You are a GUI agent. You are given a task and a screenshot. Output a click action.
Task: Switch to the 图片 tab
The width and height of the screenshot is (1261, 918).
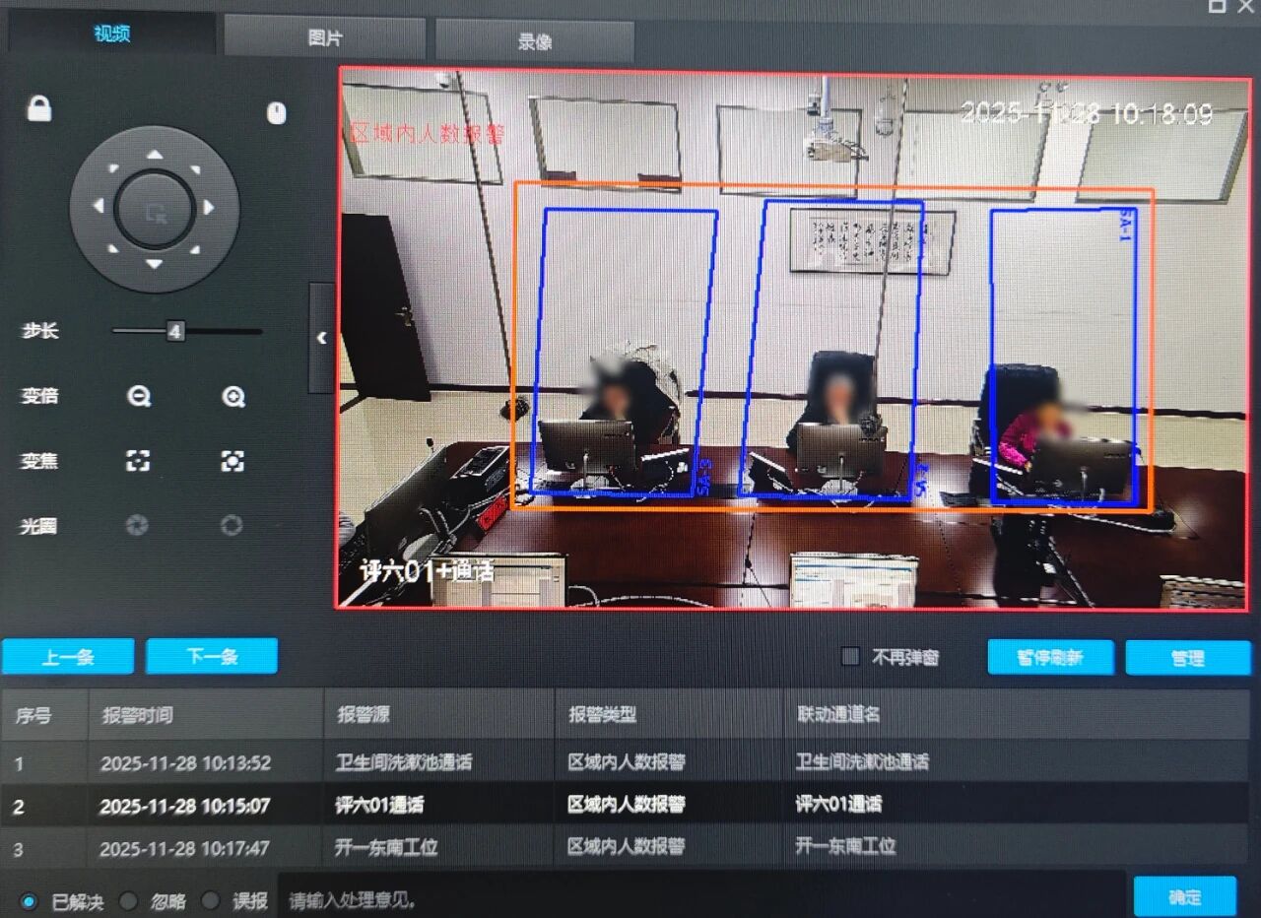(325, 39)
